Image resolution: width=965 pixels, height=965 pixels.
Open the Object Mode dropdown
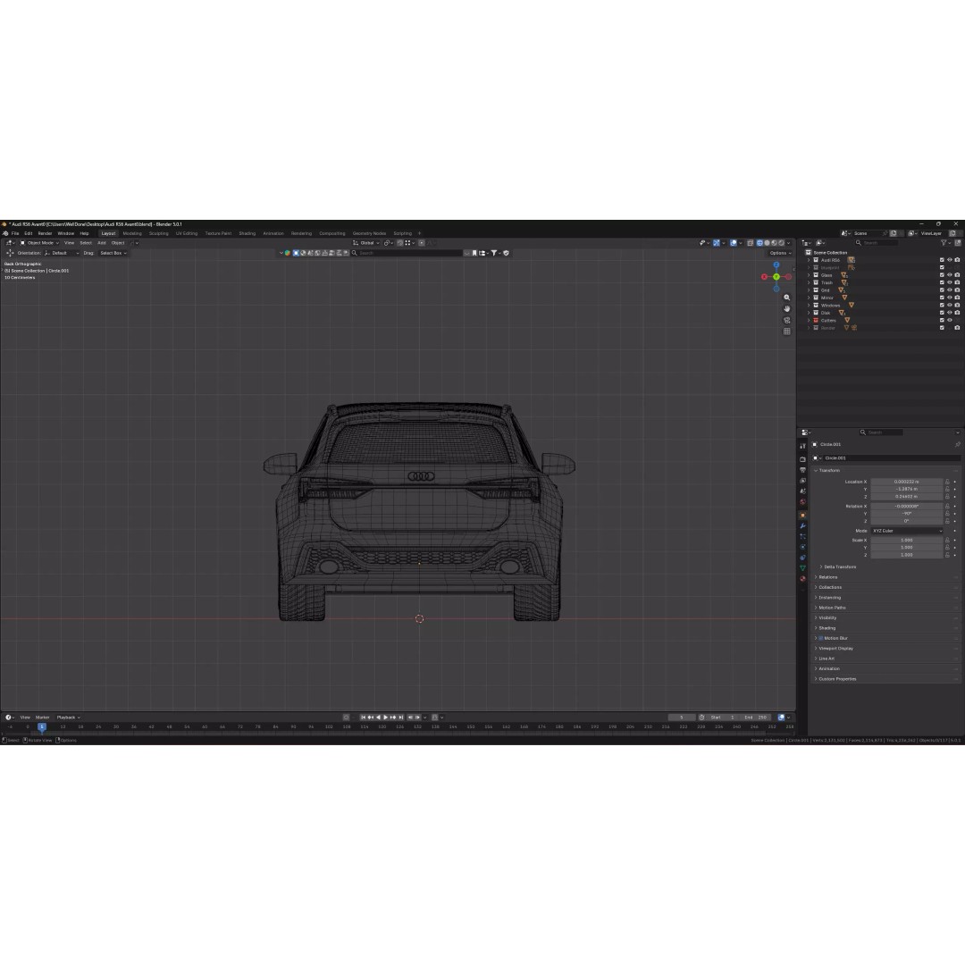click(39, 243)
